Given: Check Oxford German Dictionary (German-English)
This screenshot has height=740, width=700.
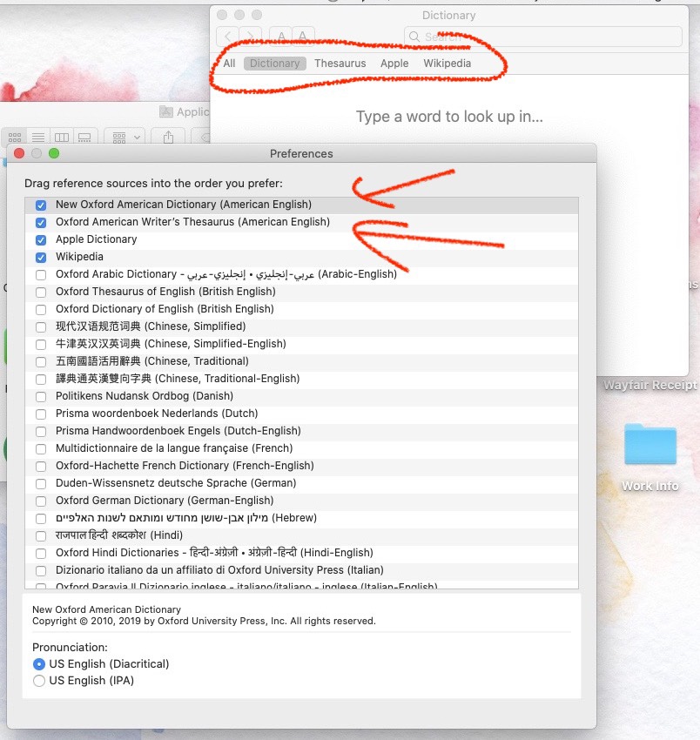Looking at the screenshot, I should (41, 501).
